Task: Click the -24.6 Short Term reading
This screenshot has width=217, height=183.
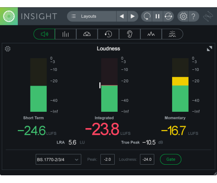Action: [x=32, y=131]
